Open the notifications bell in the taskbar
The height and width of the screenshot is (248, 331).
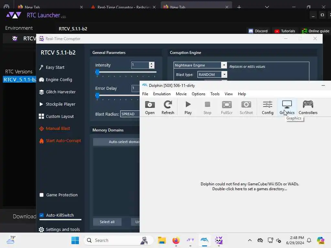(x=309, y=240)
